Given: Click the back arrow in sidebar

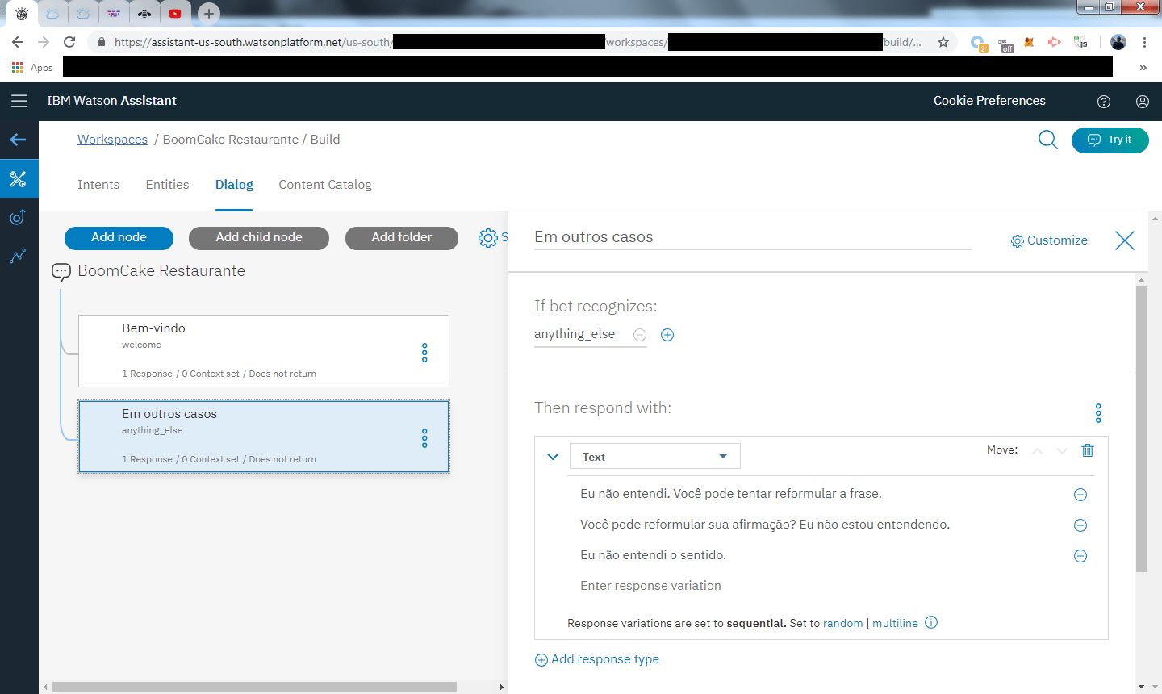Looking at the screenshot, I should [x=19, y=140].
